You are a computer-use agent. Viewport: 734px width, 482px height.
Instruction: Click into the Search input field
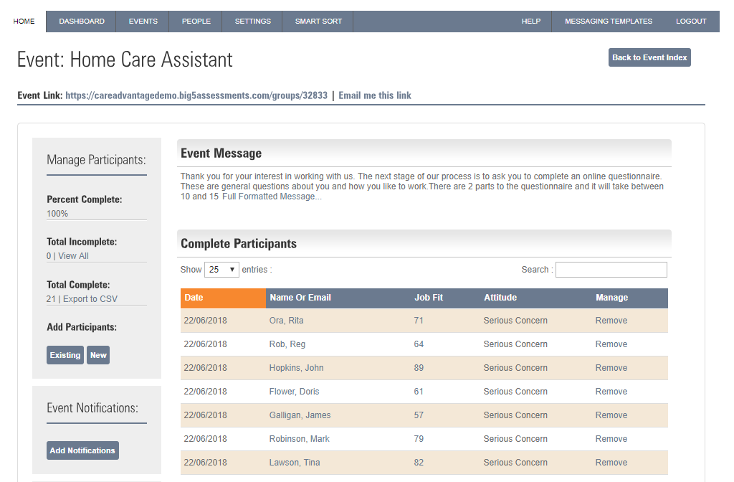(x=611, y=270)
